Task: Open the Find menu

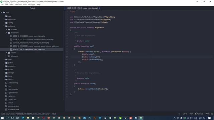Action: (x=25, y=5)
